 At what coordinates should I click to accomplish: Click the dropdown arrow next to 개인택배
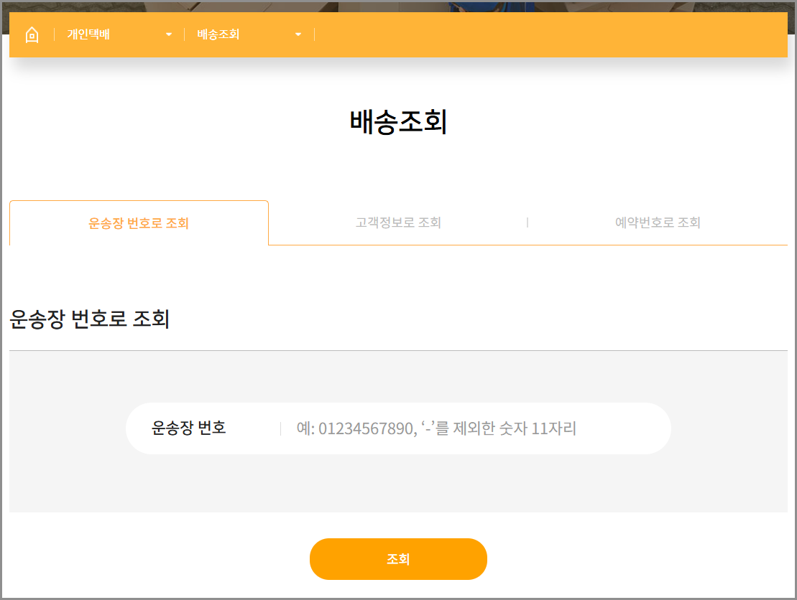169,34
